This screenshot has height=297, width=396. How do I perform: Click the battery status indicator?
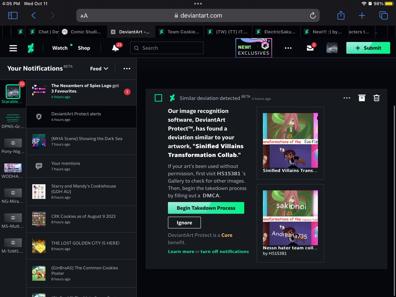pyautogui.click(x=389, y=4)
